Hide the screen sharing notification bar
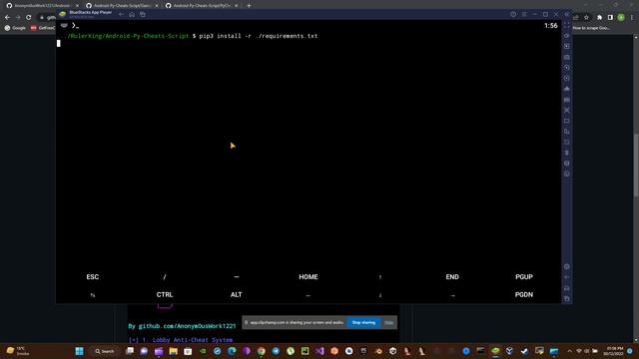The width and height of the screenshot is (639, 359). click(x=388, y=322)
